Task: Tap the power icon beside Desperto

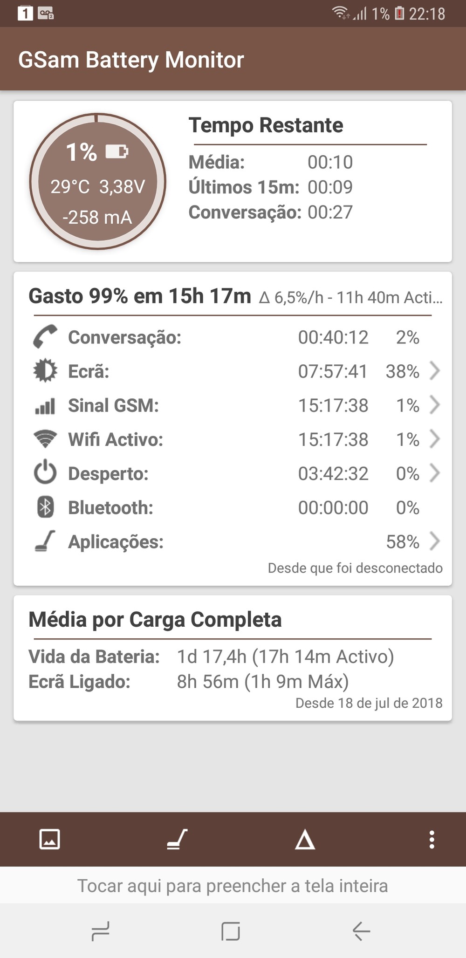Action: [x=45, y=473]
